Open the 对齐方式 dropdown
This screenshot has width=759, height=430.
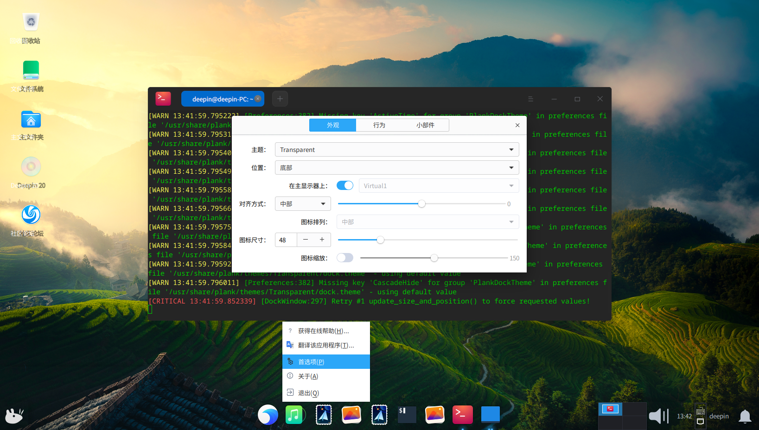[x=303, y=204]
